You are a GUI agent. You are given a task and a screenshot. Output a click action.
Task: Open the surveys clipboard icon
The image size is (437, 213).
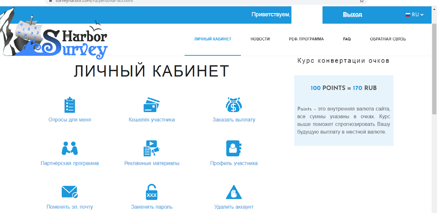pos(70,105)
